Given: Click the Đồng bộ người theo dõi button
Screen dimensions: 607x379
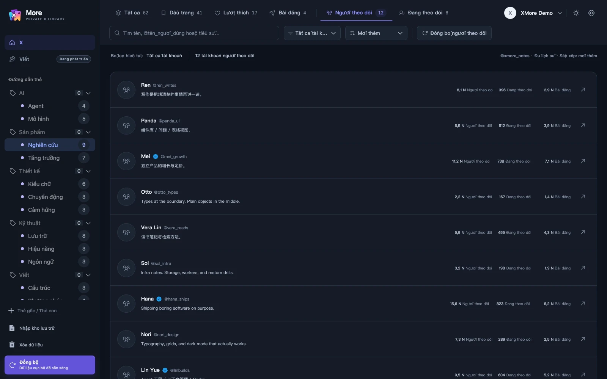Looking at the screenshot, I should (454, 33).
